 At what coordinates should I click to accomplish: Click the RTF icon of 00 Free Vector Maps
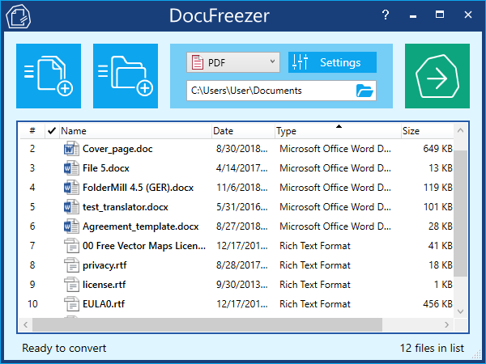coord(71,246)
